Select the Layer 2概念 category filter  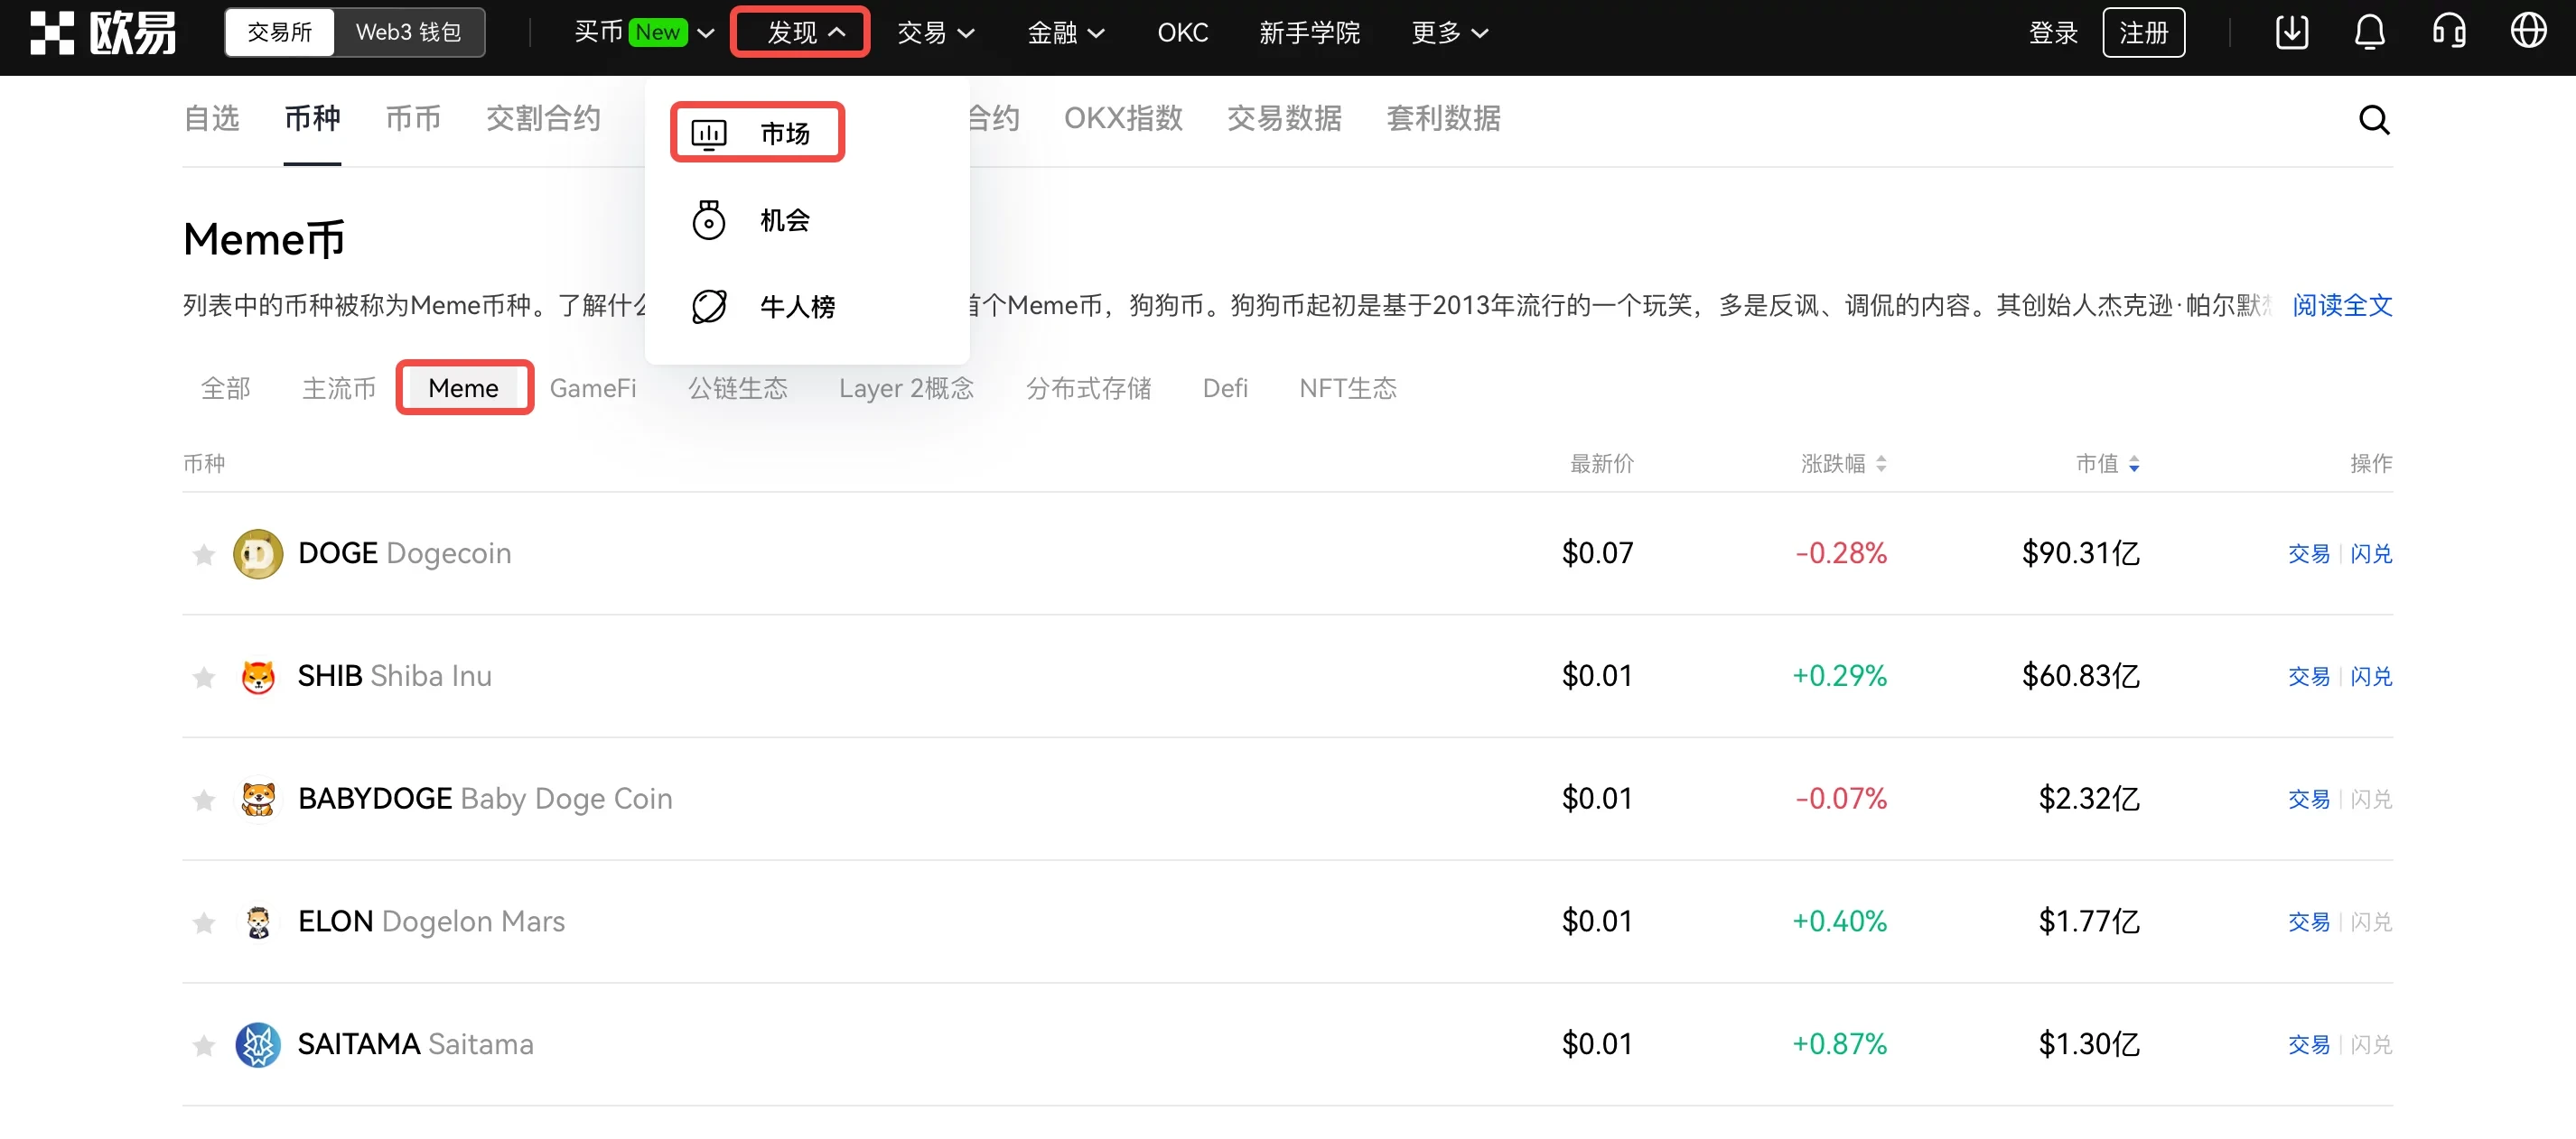pos(906,388)
